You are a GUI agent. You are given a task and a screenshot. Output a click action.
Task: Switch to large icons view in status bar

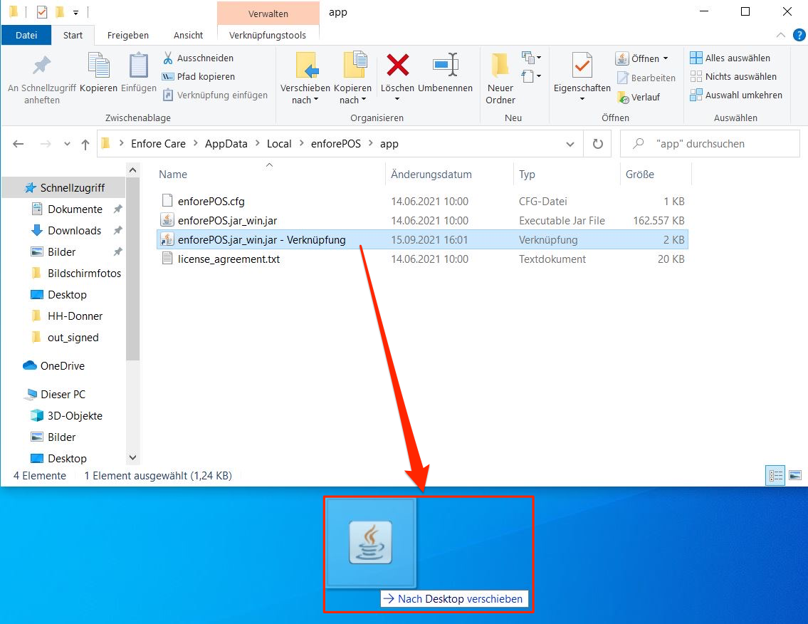pyautogui.click(x=795, y=475)
